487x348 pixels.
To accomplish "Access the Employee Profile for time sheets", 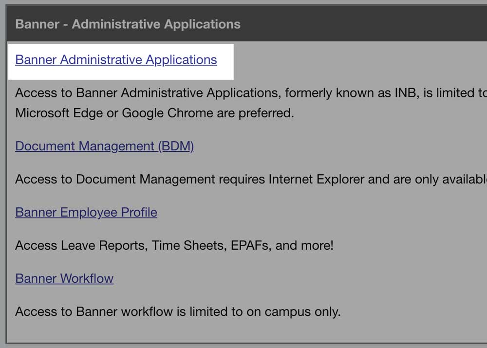I will [86, 212].
